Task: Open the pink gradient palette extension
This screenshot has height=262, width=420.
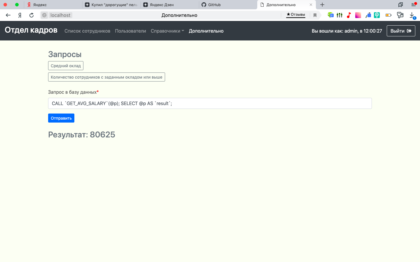Action: (x=358, y=15)
